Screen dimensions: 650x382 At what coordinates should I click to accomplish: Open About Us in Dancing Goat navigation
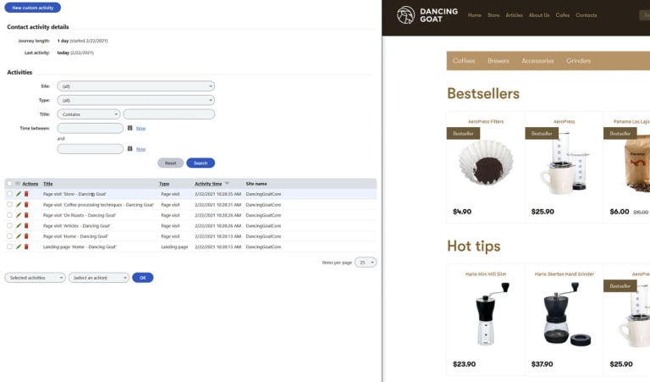pyautogui.click(x=539, y=15)
